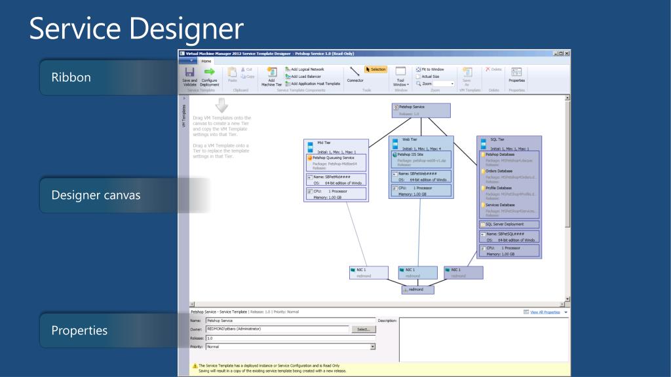The width and height of the screenshot is (671, 377).
Task: Click the Delete ribbon command
Action: [493, 69]
